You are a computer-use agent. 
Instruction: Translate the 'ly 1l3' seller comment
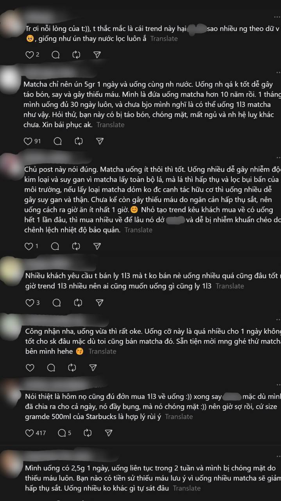(230, 286)
